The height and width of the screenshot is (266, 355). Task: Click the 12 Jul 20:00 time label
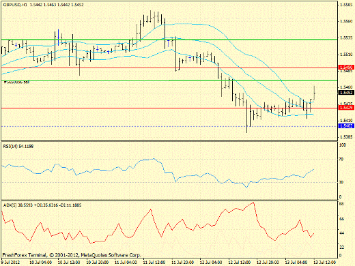[x=268, y=263]
